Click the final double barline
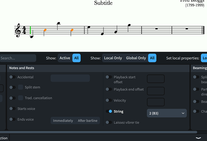 [x=203, y=31]
